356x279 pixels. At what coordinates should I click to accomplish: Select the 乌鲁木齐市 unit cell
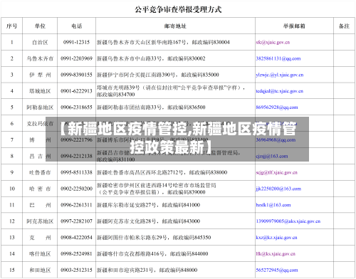pyautogui.click(x=40, y=58)
